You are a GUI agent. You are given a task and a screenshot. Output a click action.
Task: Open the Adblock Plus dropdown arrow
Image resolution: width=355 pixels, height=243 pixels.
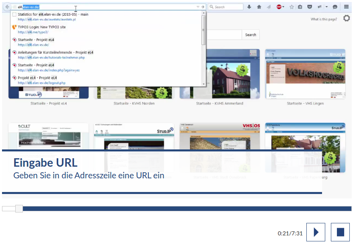(284, 7)
